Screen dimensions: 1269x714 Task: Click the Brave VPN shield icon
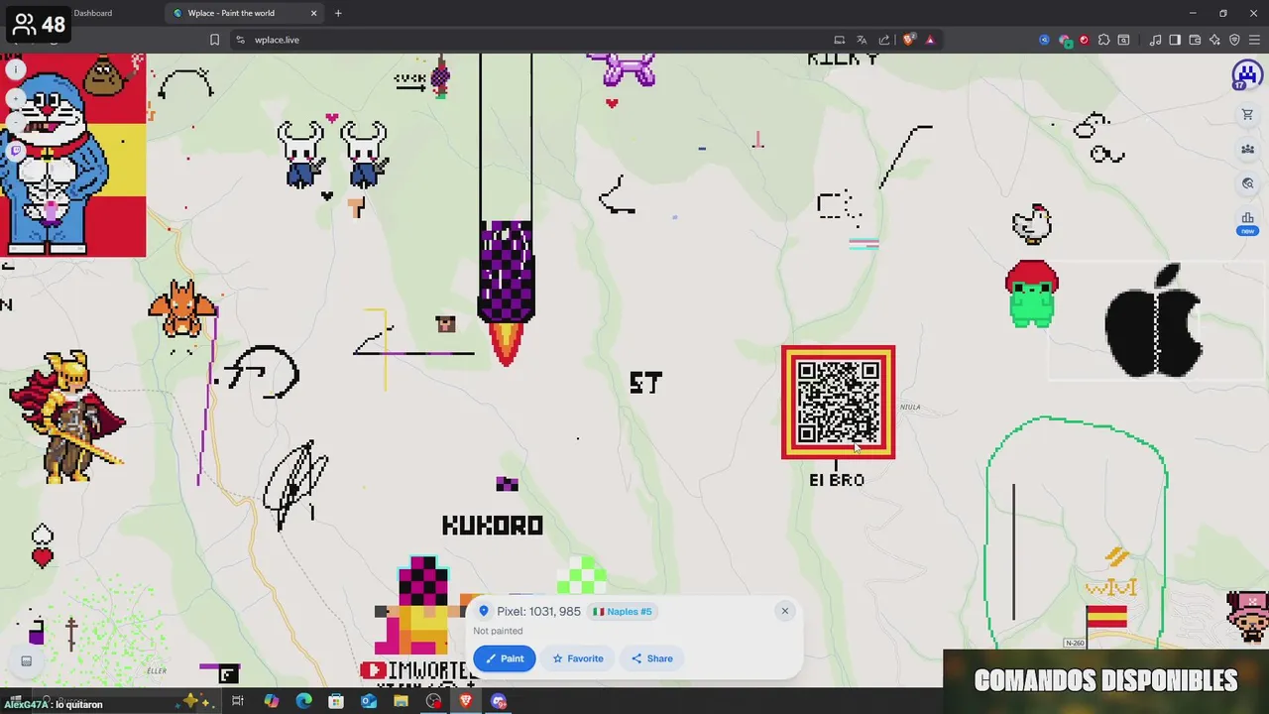coord(1234,40)
